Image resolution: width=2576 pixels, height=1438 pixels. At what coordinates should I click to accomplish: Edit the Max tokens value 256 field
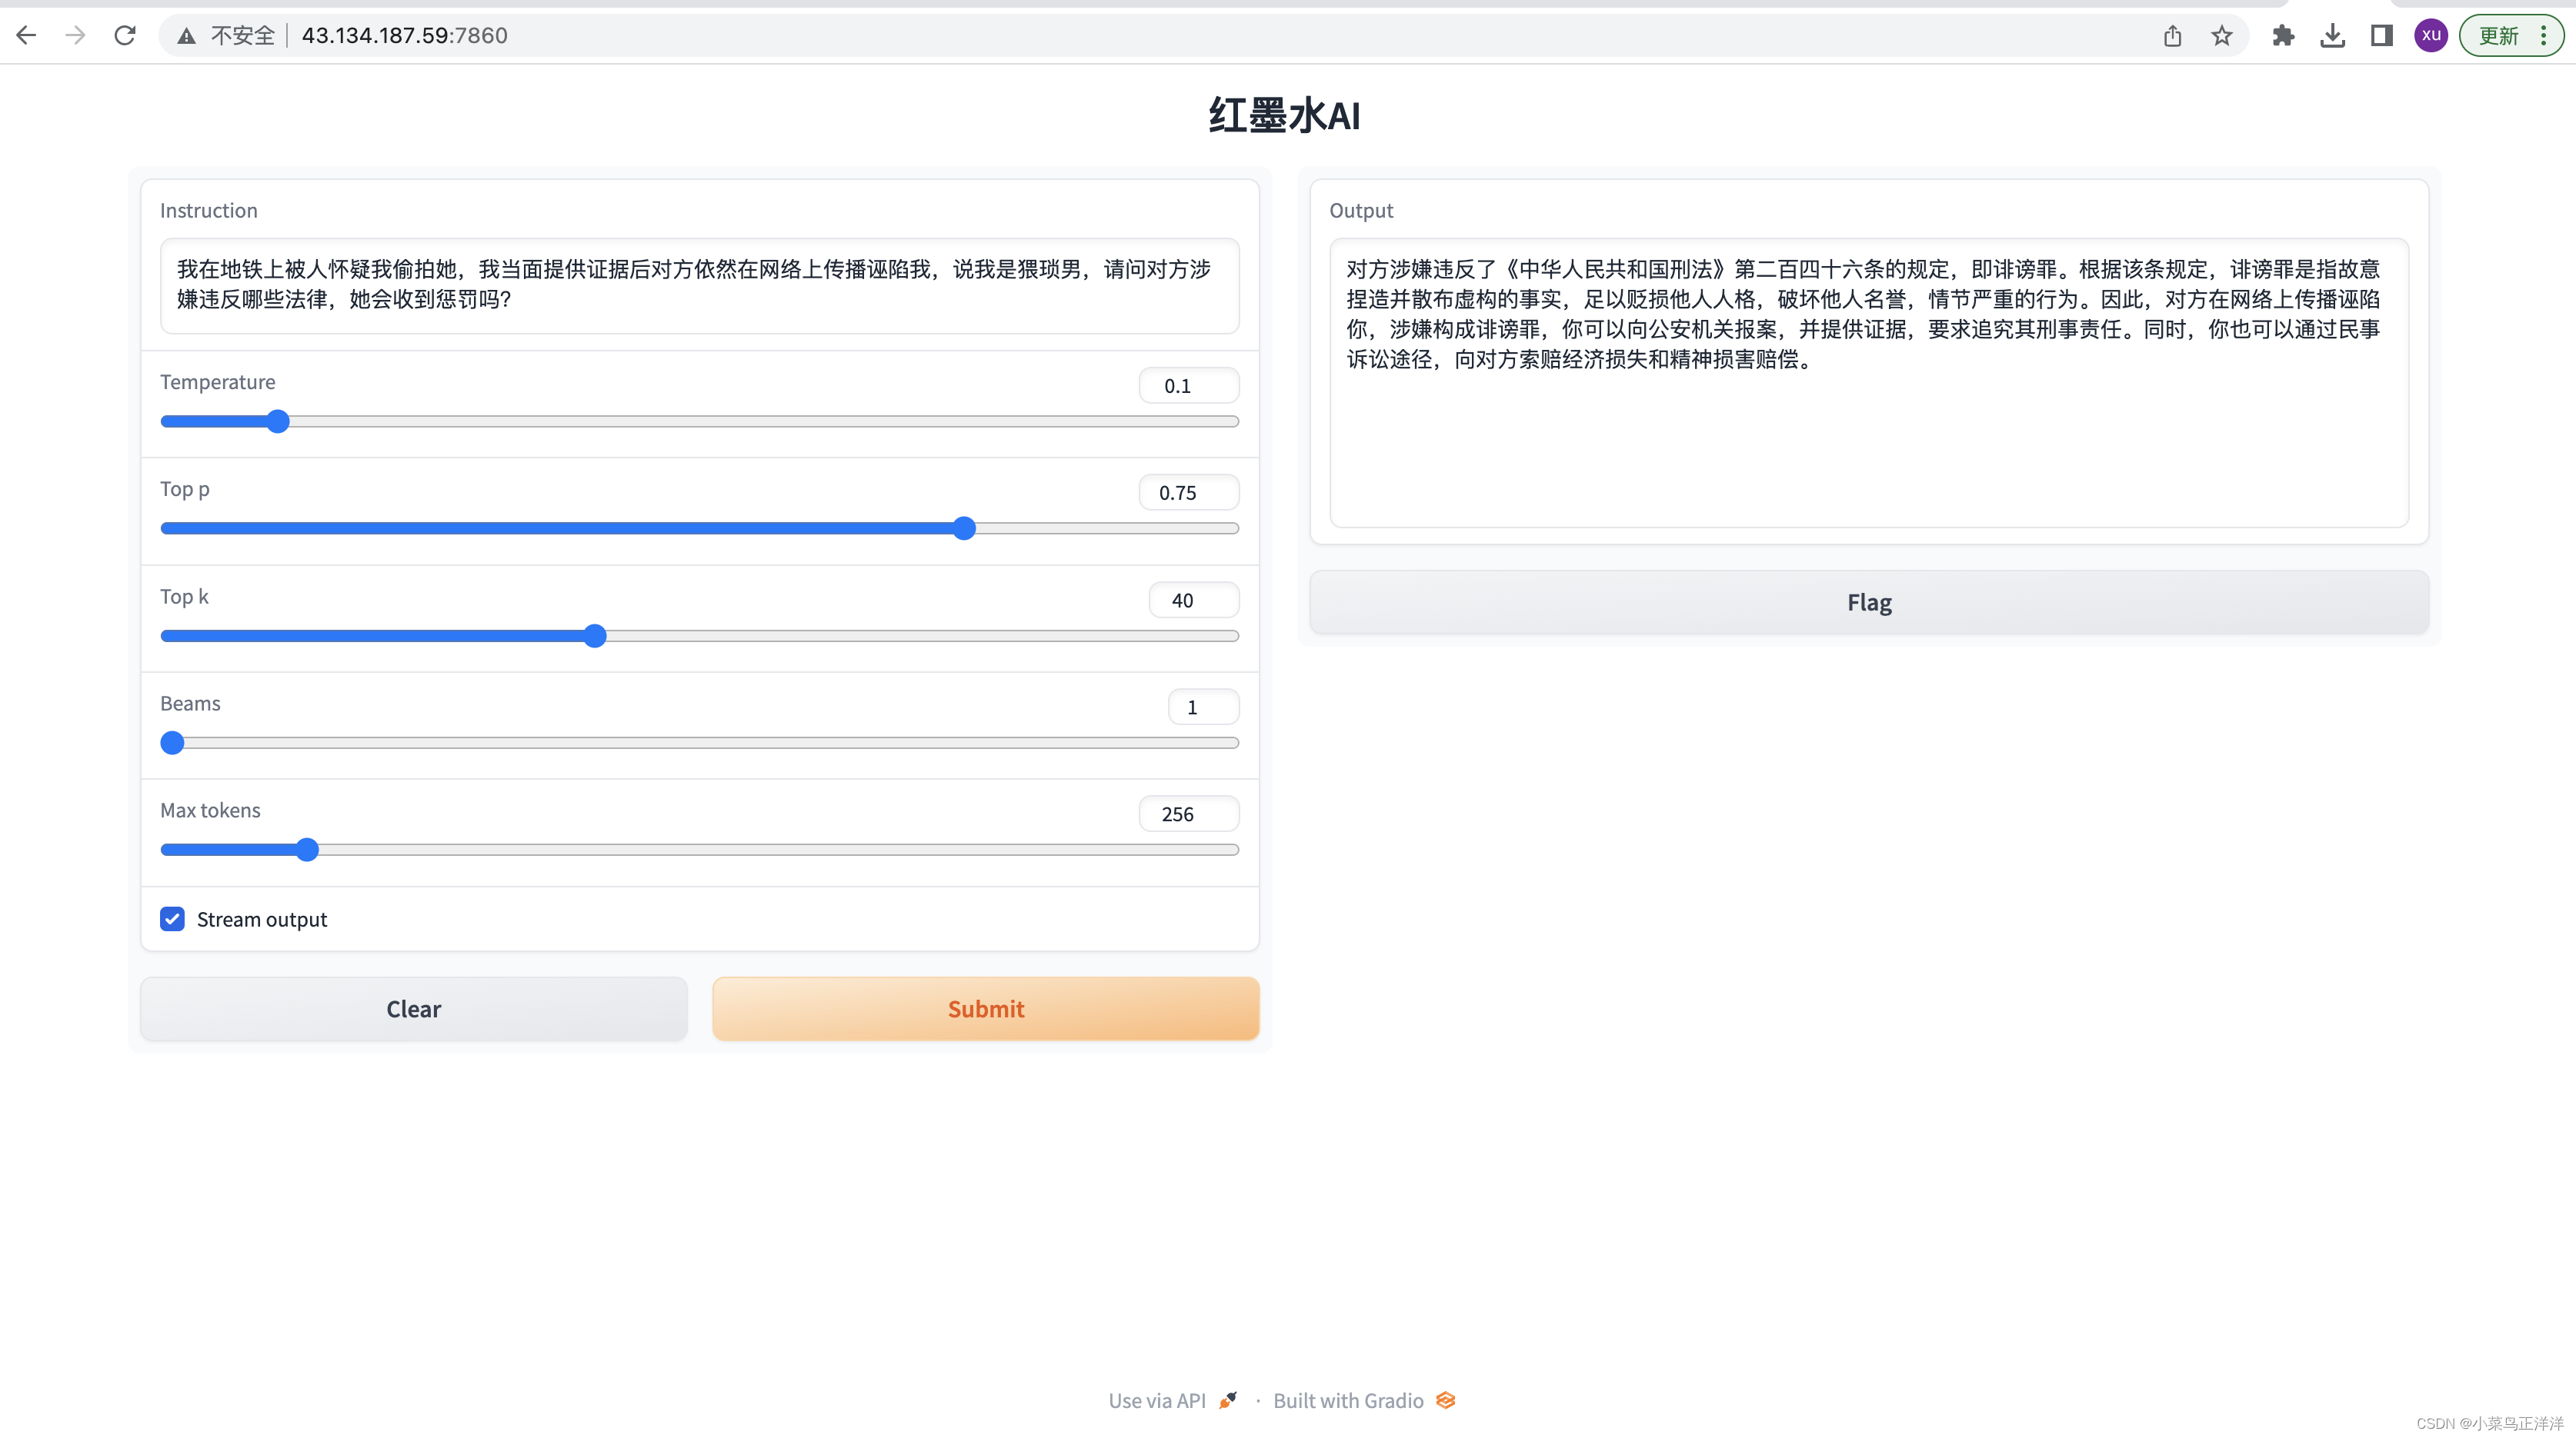click(x=1188, y=814)
